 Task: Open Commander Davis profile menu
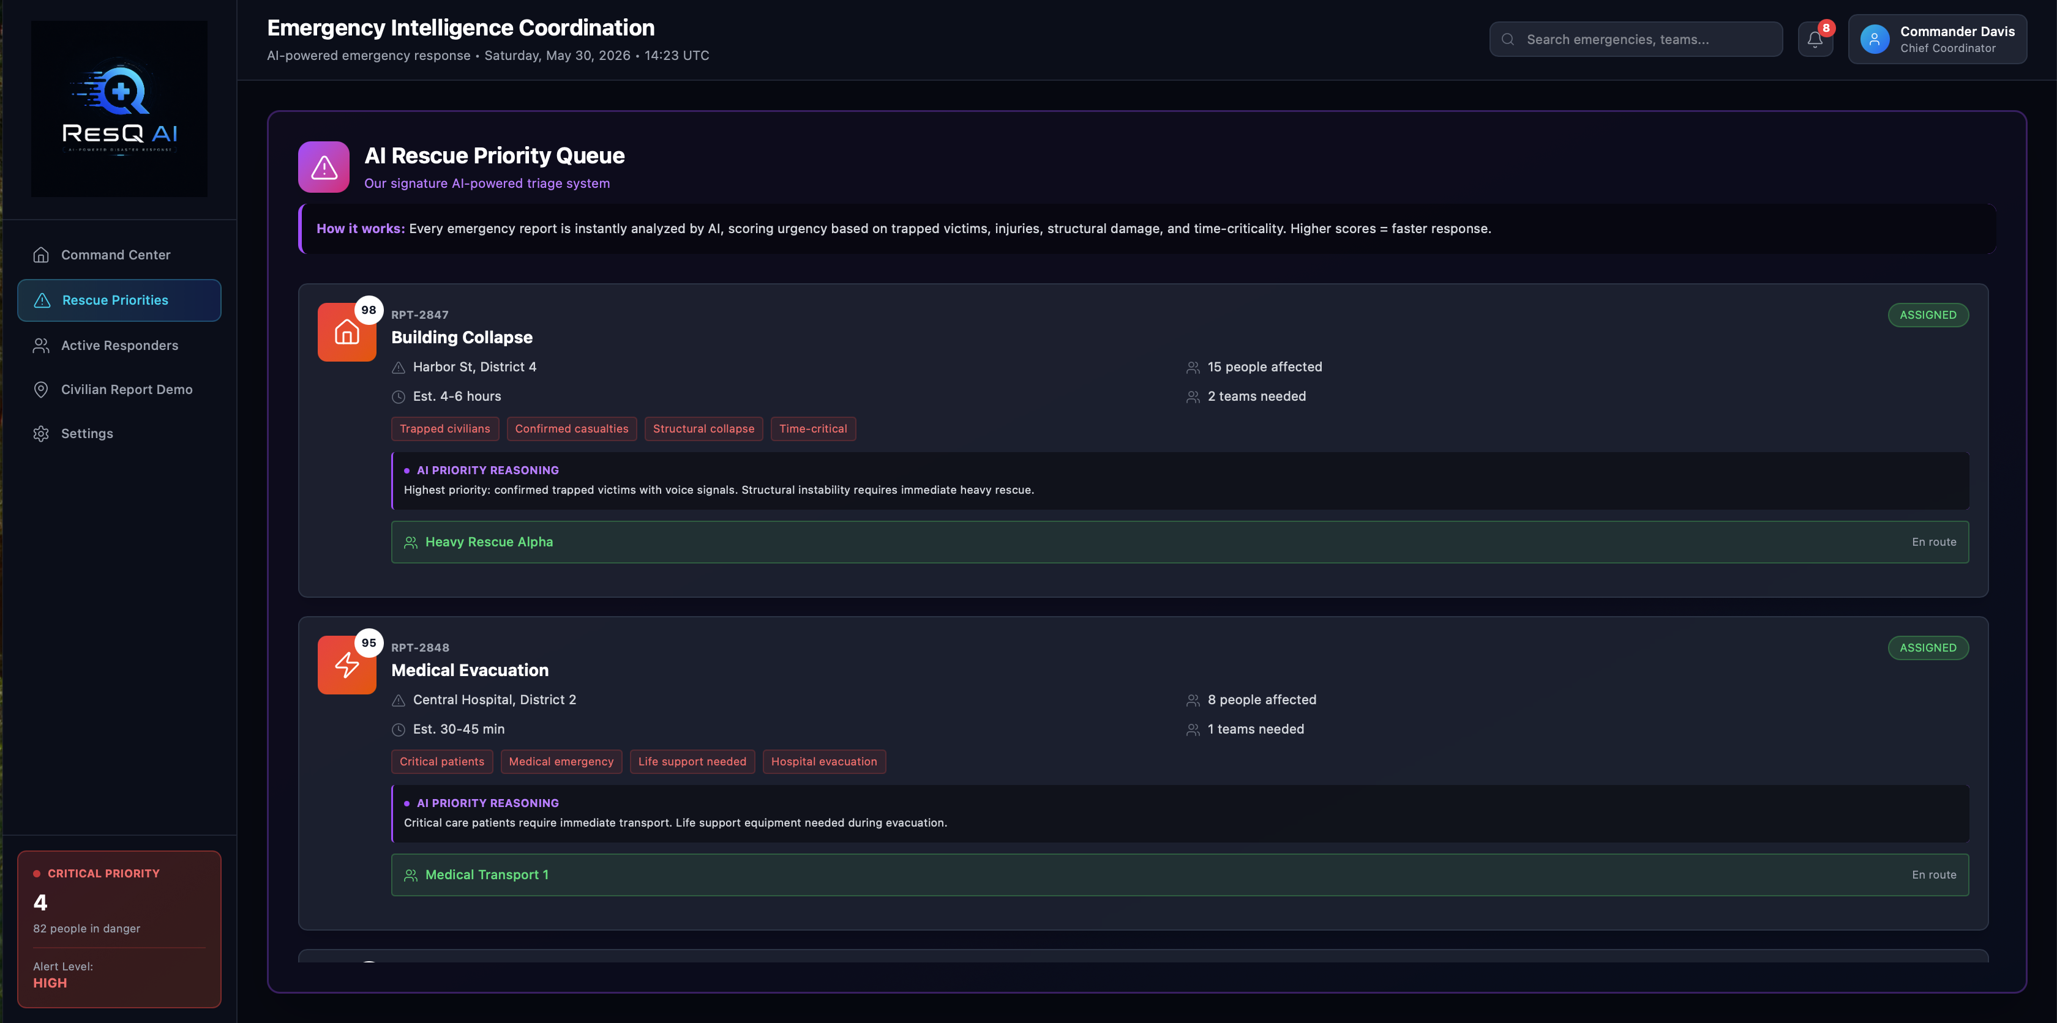point(1937,39)
